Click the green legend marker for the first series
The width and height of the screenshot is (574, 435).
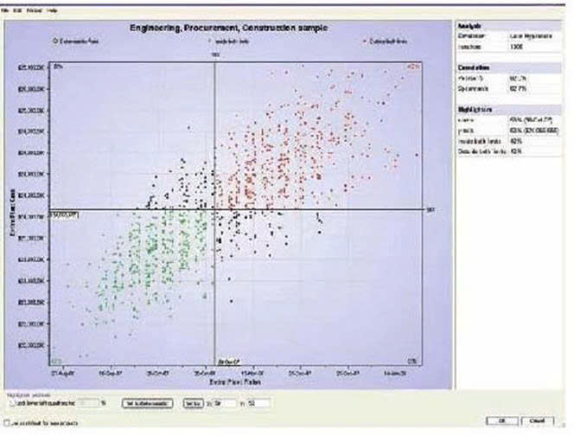(55, 40)
